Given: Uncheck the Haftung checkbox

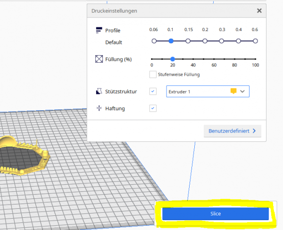Looking at the screenshot, I should click(153, 108).
